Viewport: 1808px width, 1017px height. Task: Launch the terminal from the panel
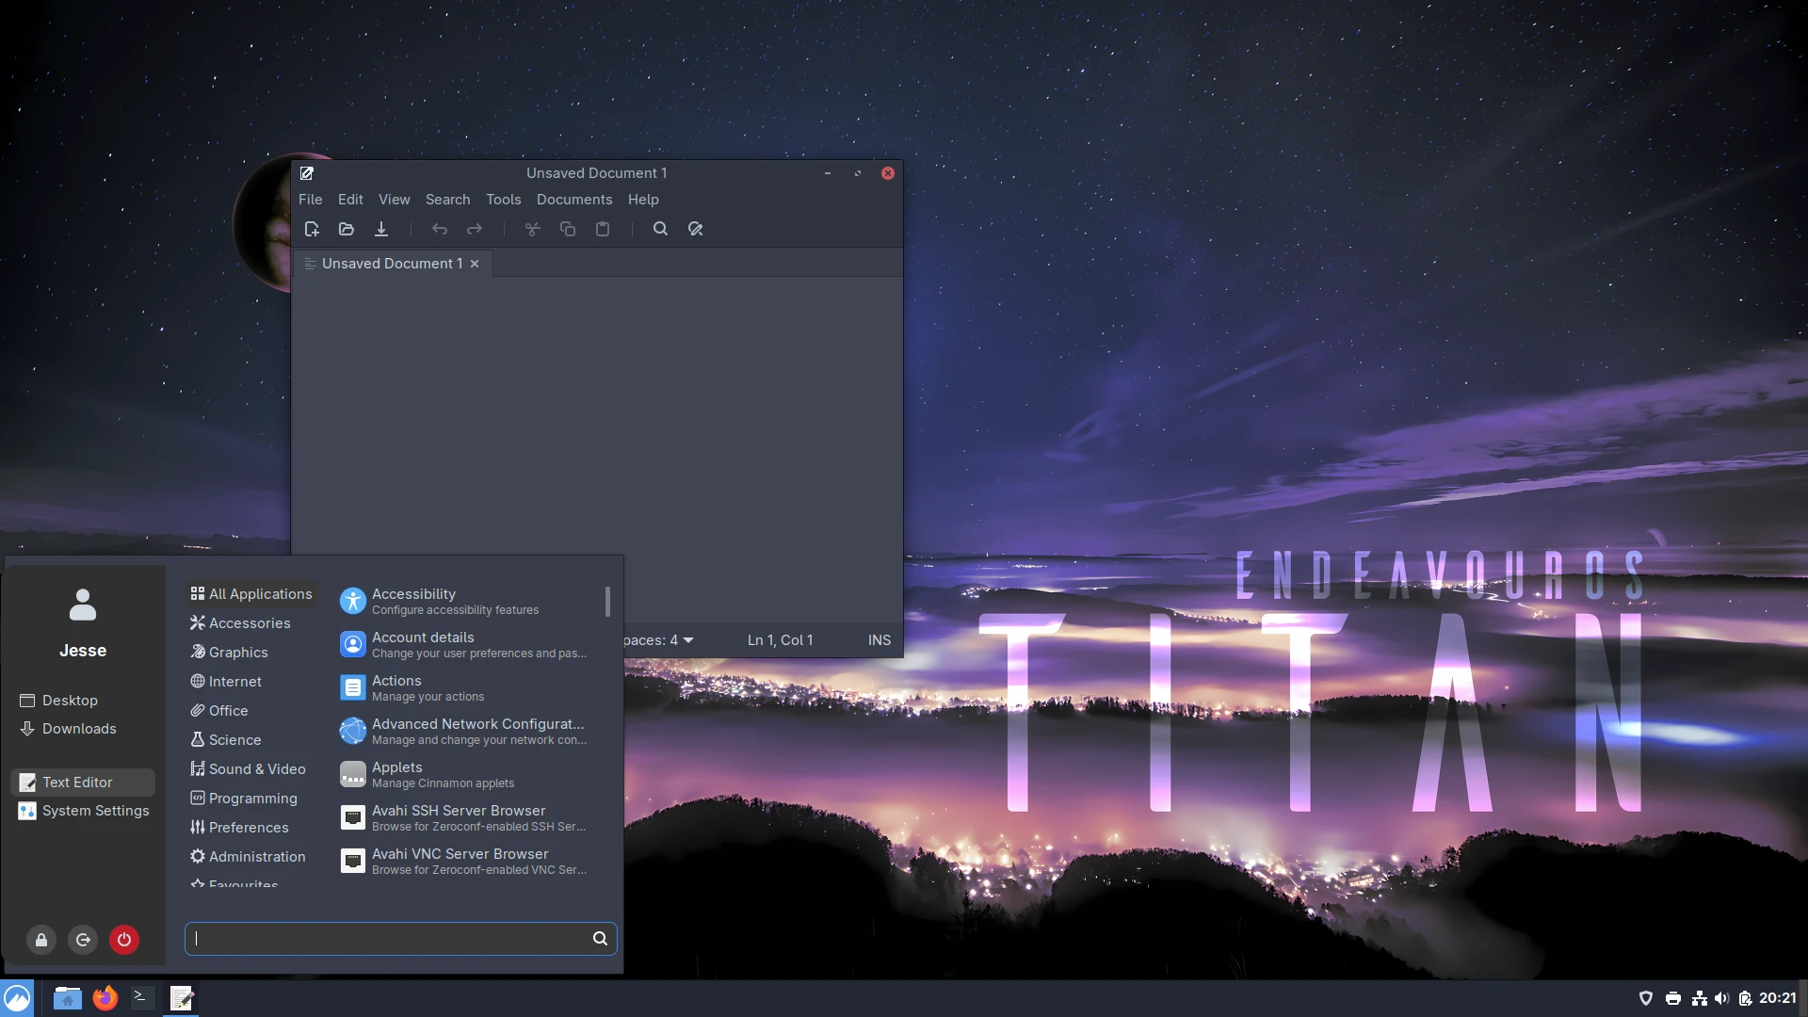141,998
